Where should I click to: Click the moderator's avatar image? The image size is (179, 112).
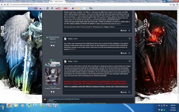point(53,76)
